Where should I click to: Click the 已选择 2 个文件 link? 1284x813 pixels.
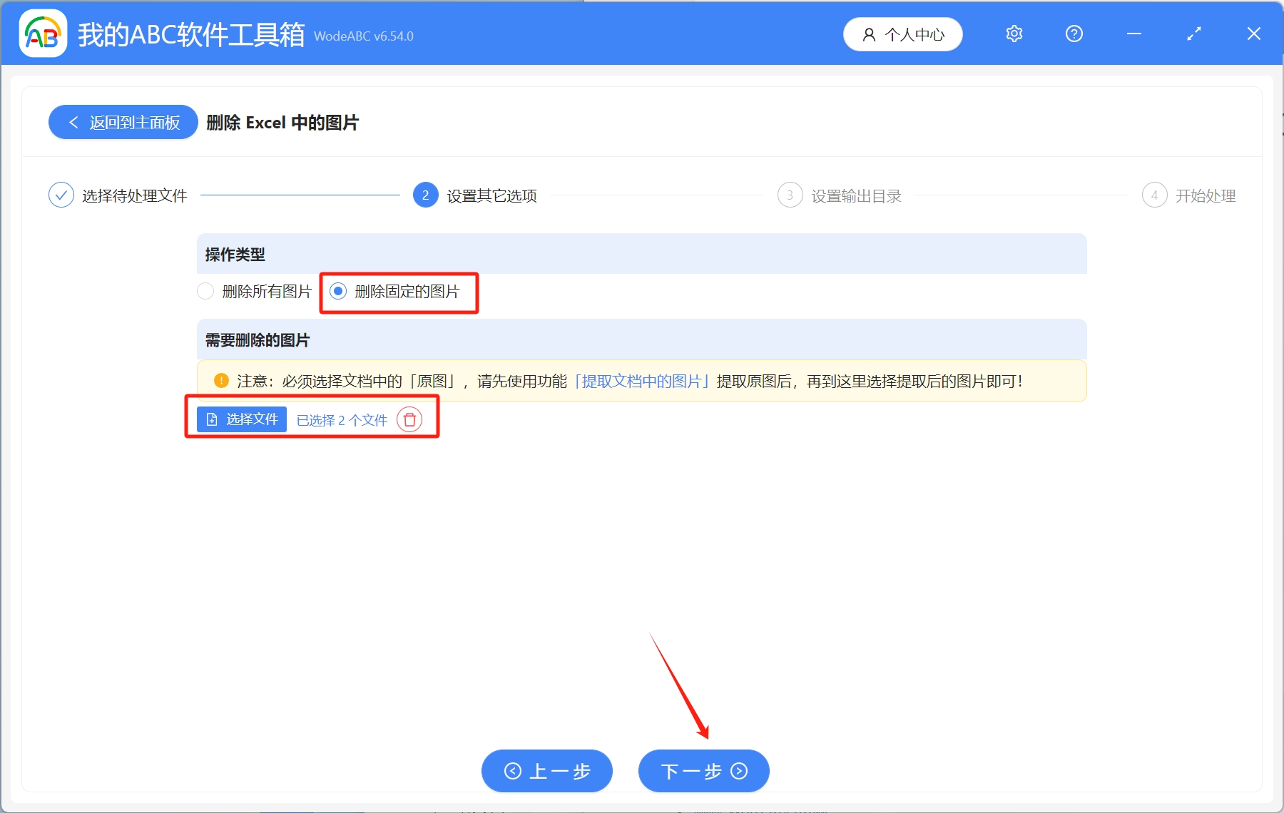342,420
